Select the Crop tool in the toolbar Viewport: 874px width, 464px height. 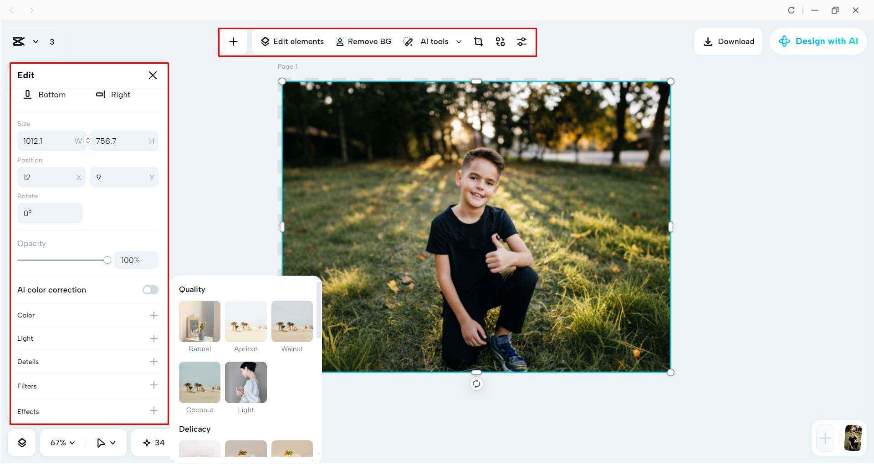point(478,41)
